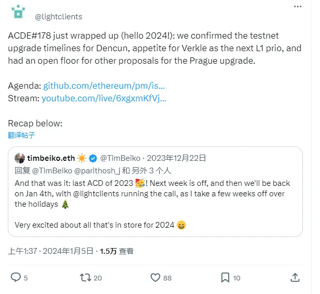Bookmark this post
Screen dimensions: 320x294
coord(225,277)
